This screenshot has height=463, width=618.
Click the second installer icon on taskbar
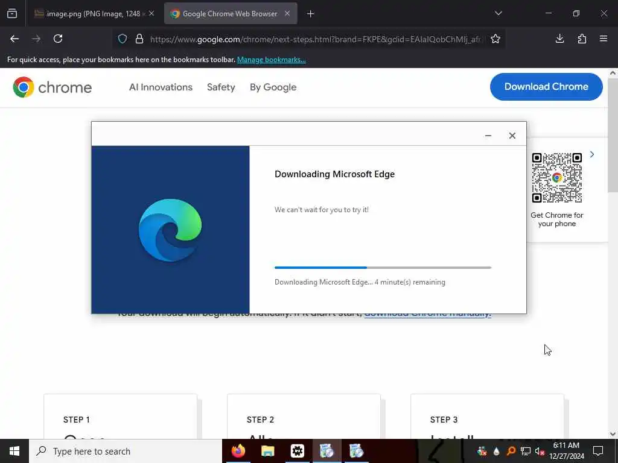tap(356, 451)
